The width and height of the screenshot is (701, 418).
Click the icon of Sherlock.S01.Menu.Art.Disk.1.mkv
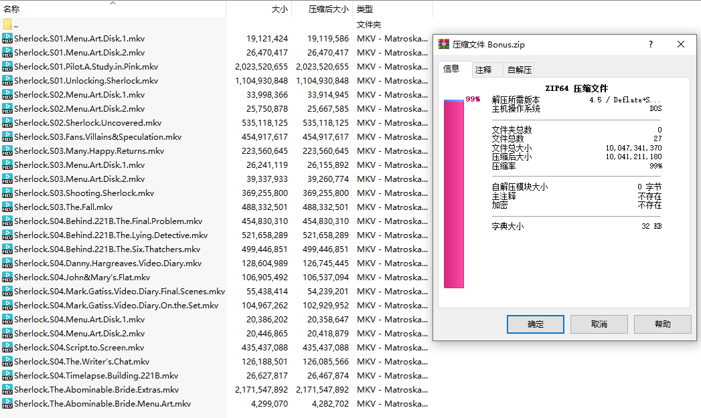click(7, 39)
